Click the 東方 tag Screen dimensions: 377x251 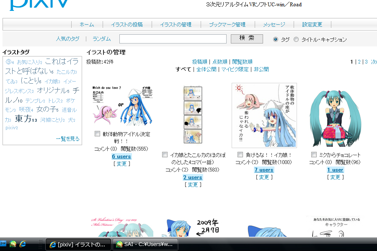click(26, 119)
